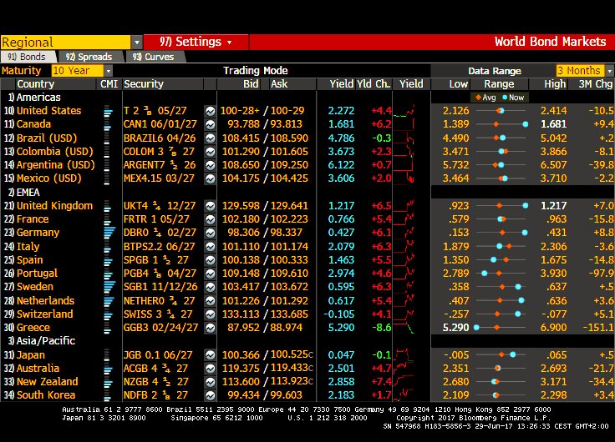Click chart icon in Germany row

pos(211,233)
